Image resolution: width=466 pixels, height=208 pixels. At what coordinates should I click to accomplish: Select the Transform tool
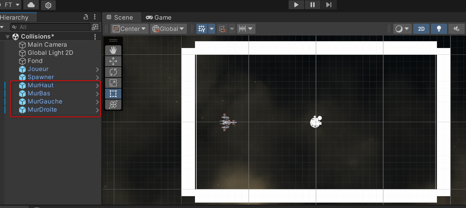tap(113, 105)
